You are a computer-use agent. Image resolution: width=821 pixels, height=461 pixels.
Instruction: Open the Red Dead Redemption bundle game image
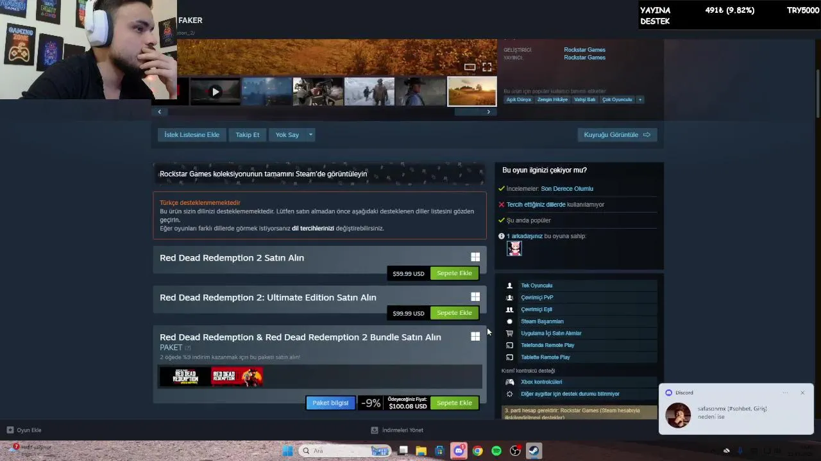(x=185, y=376)
